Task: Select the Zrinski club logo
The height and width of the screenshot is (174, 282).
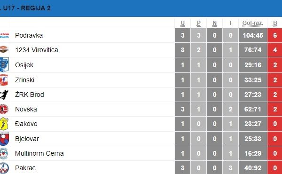Action: coord(4,80)
